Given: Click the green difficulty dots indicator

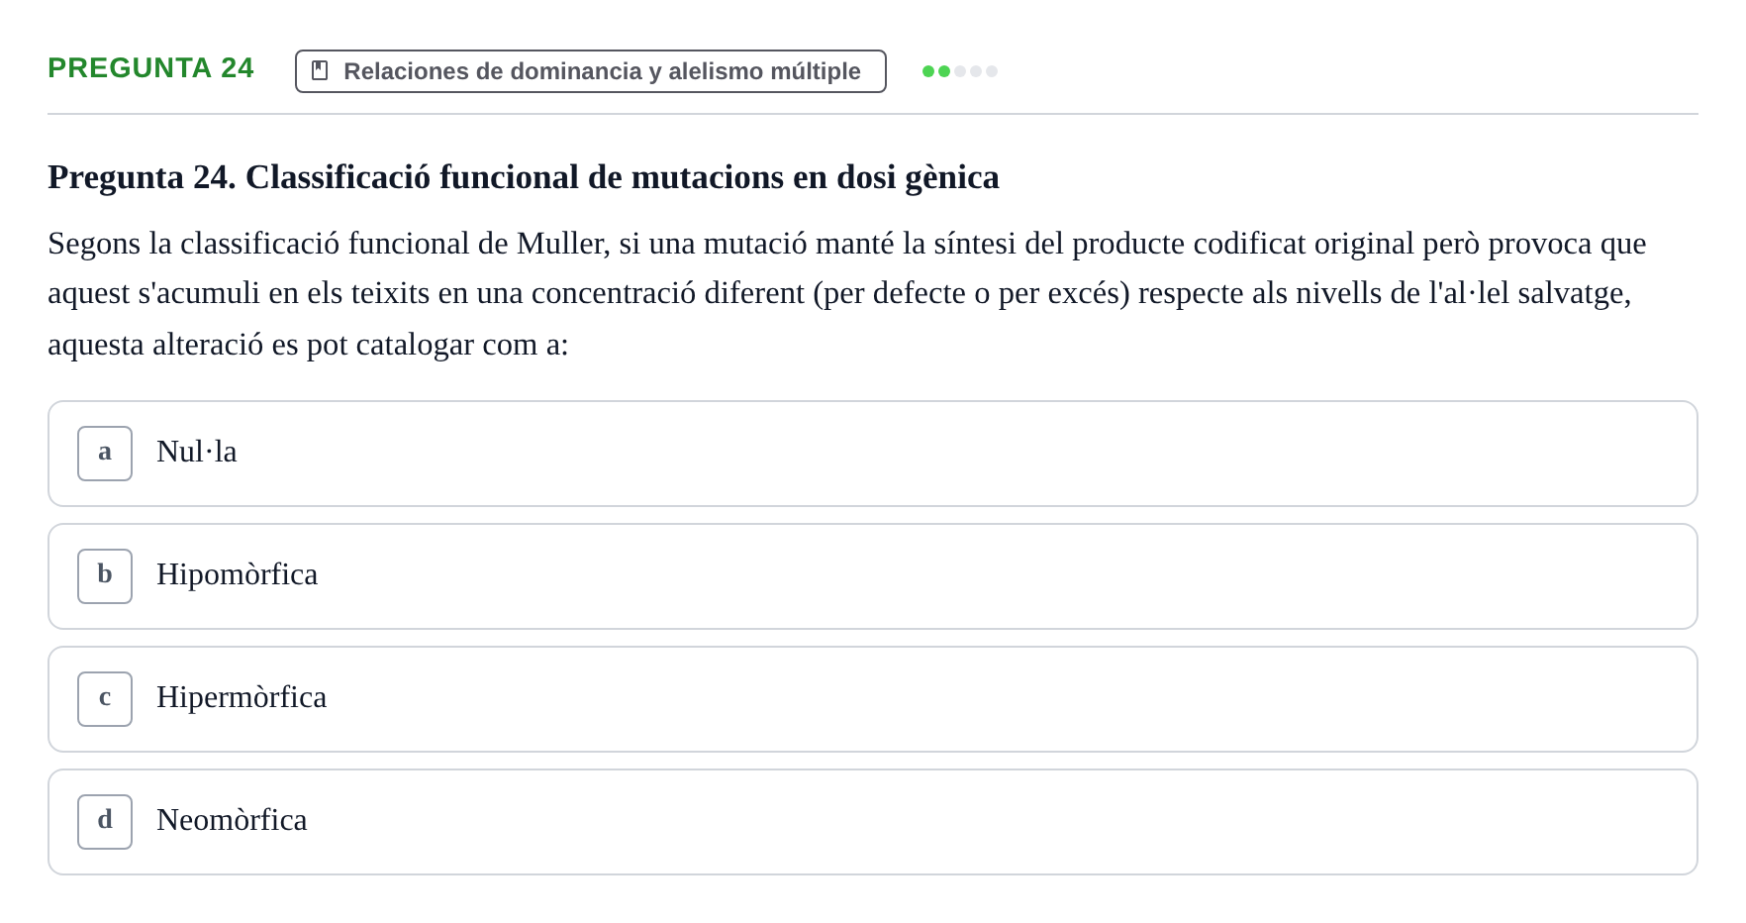Looking at the screenshot, I should coord(959,71).
